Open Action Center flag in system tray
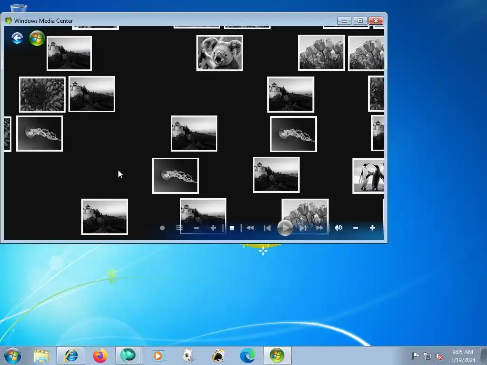The height and width of the screenshot is (365, 487). coord(416,356)
